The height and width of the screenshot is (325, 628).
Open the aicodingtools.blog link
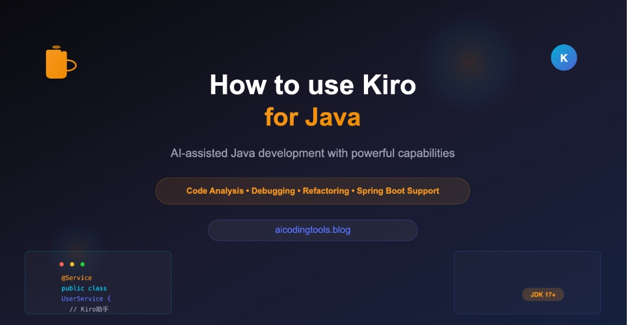click(313, 230)
